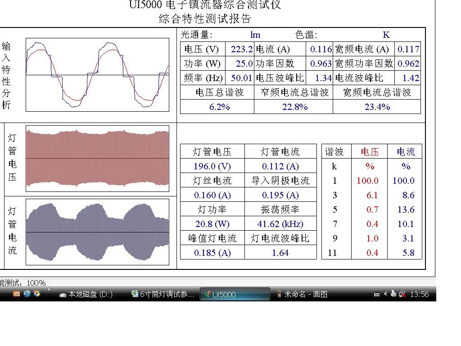The width and height of the screenshot is (461, 346).
Task: Select 3rd harmonic current value 8.6
Action: pos(408,196)
